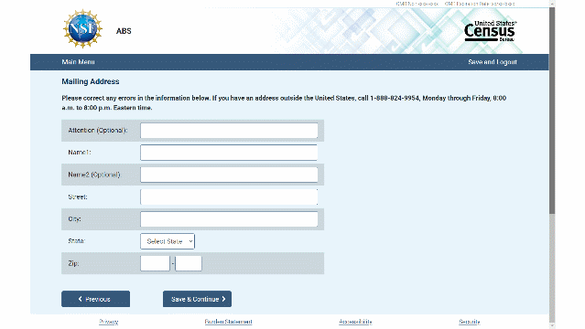
Task: Open the Security footer link
Action: [x=470, y=322]
